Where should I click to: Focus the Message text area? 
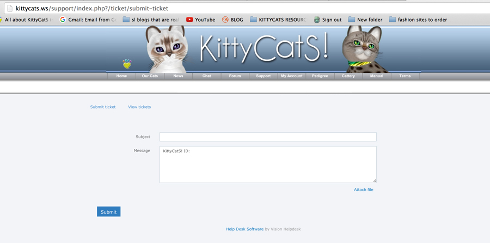pyautogui.click(x=268, y=164)
